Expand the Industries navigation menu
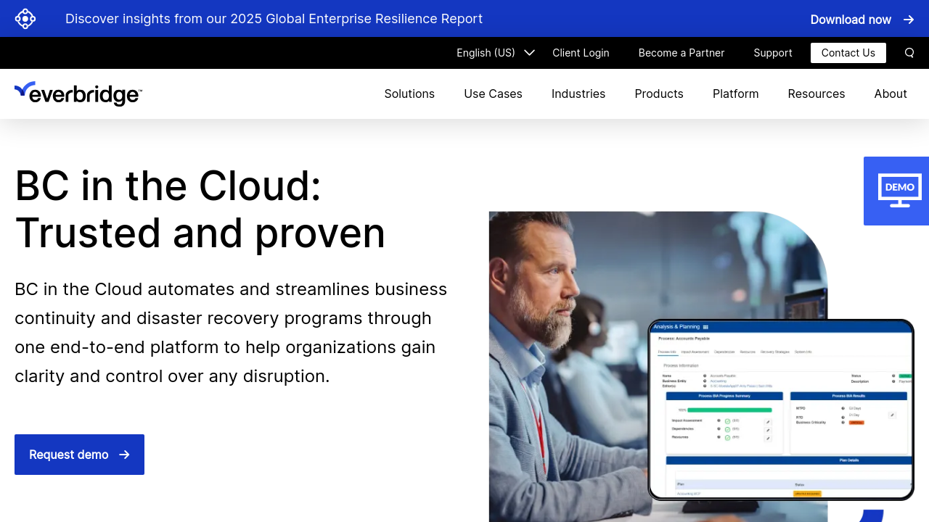 [x=578, y=94]
